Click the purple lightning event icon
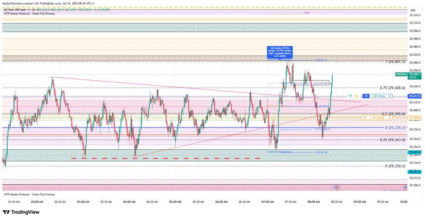This screenshot has height=219, width=425. tap(333, 187)
